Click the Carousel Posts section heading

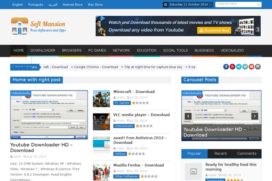(200, 80)
